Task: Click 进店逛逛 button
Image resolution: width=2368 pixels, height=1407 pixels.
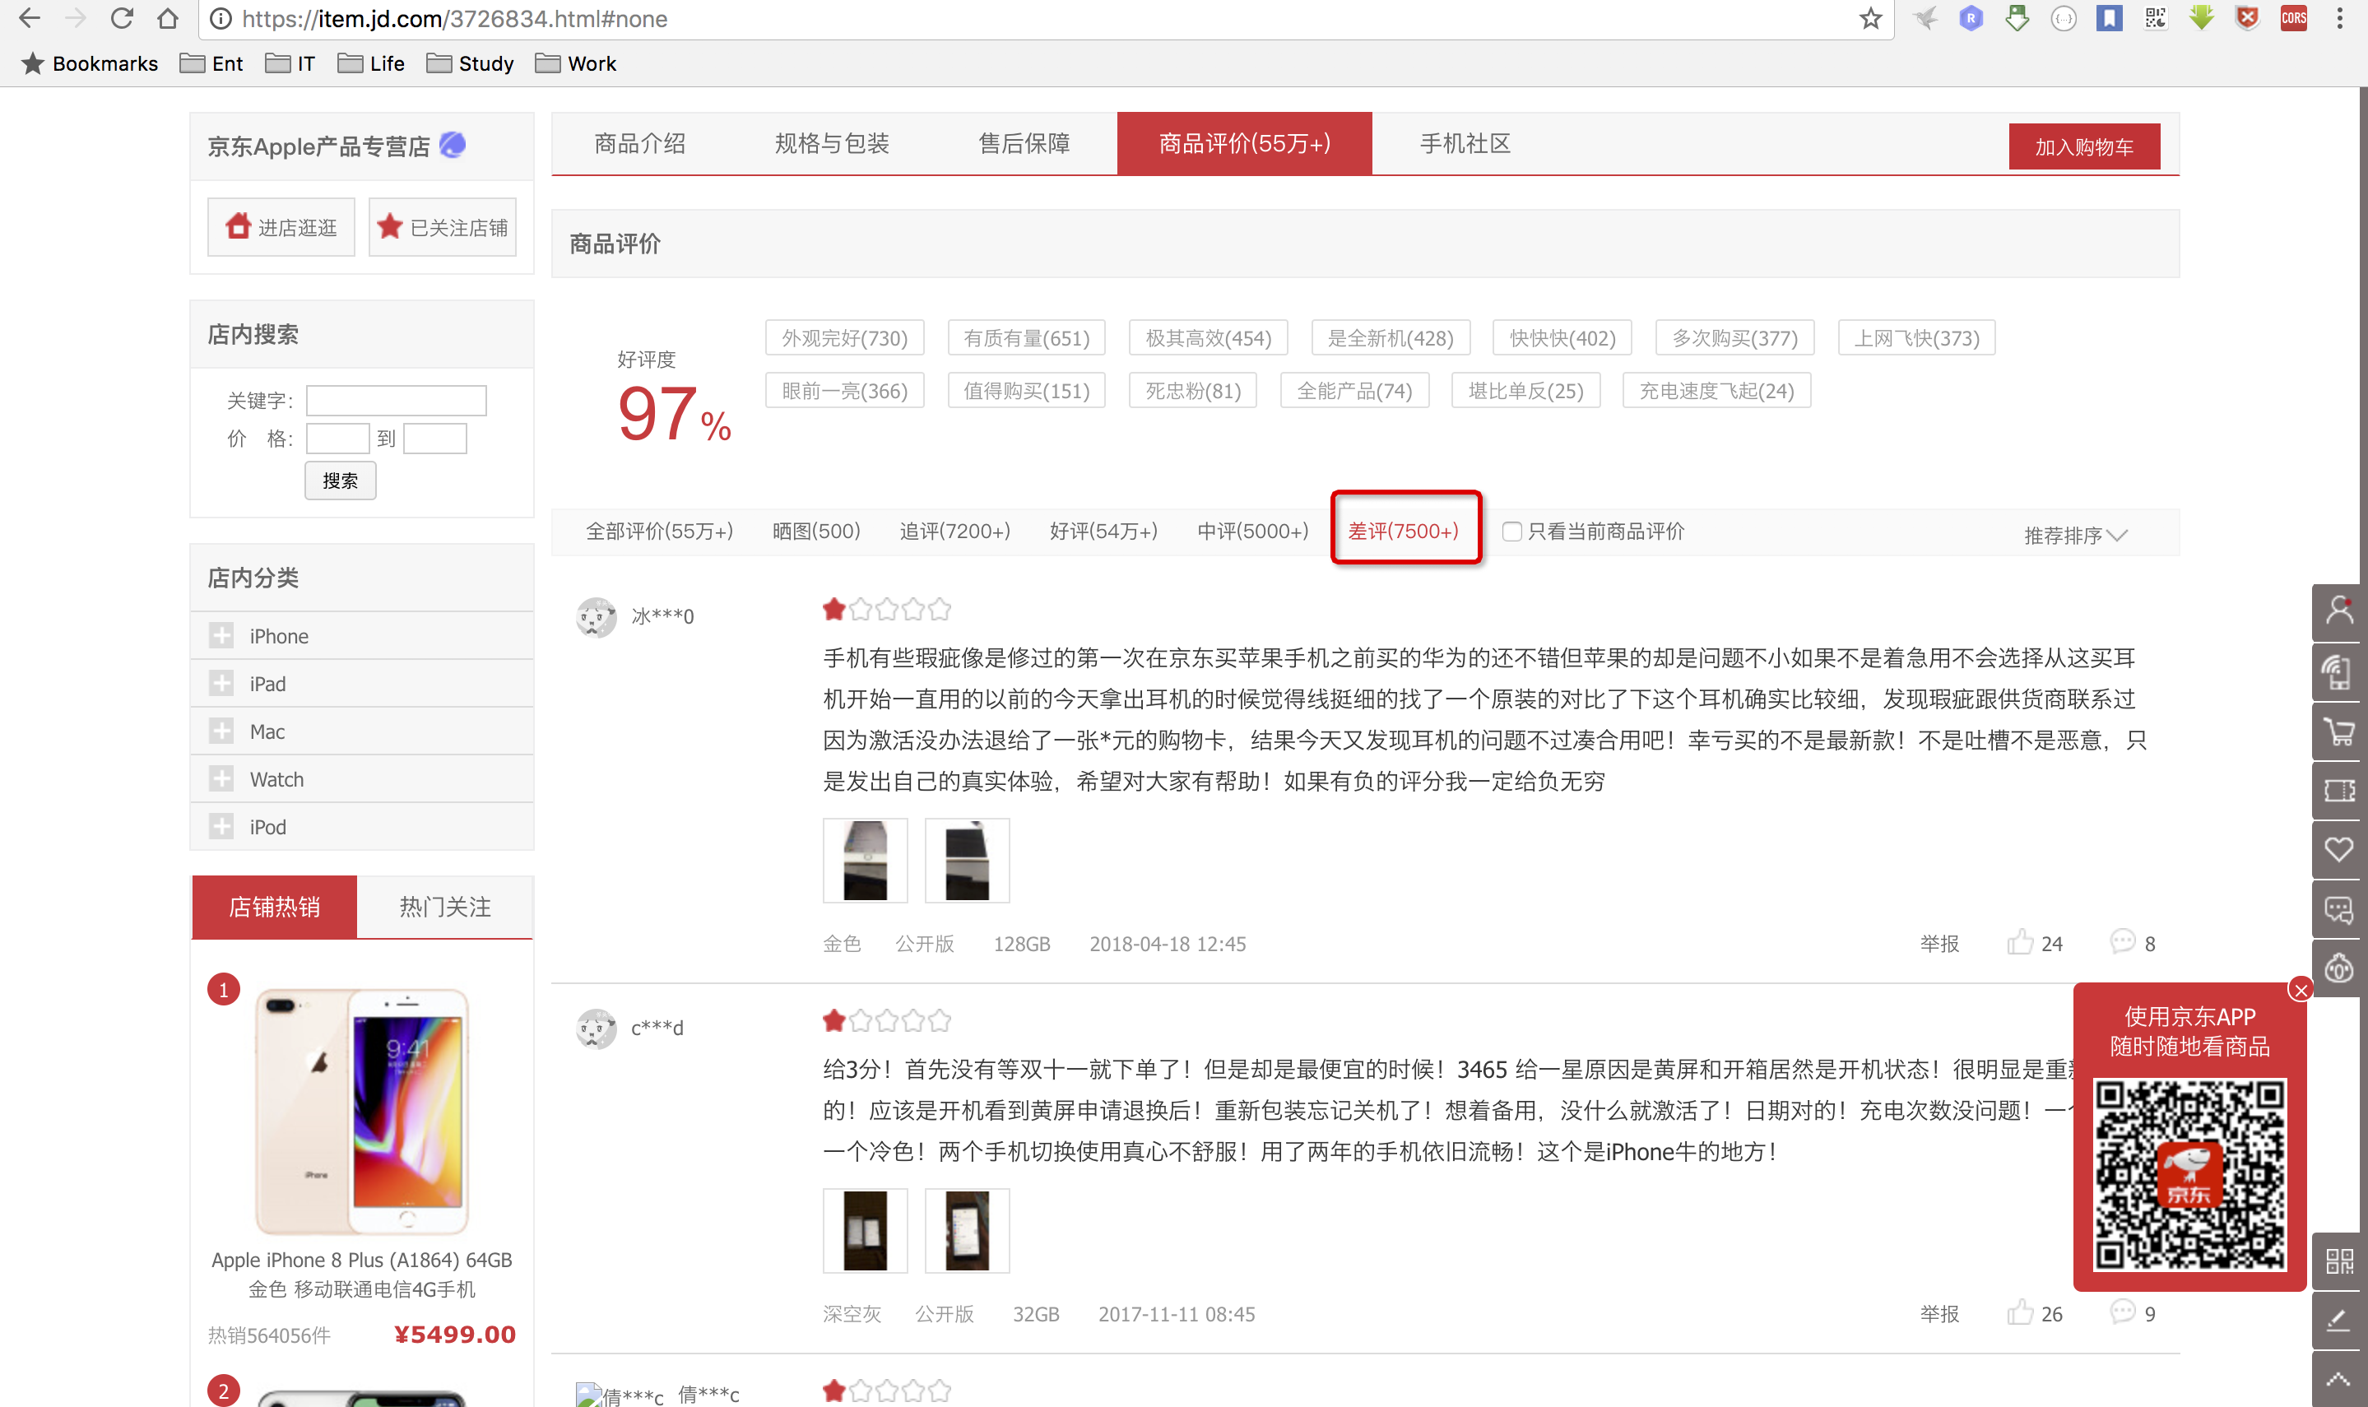Action: pyautogui.click(x=281, y=226)
